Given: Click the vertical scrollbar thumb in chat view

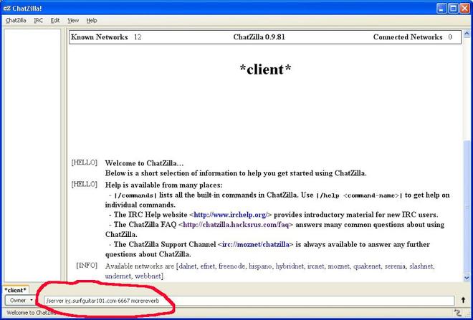Looking at the screenshot, I should (467, 208).
